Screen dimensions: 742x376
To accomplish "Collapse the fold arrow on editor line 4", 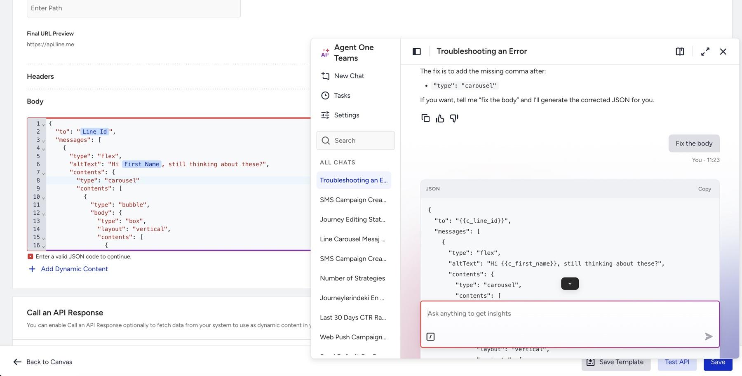I will [x=43, y=149].
